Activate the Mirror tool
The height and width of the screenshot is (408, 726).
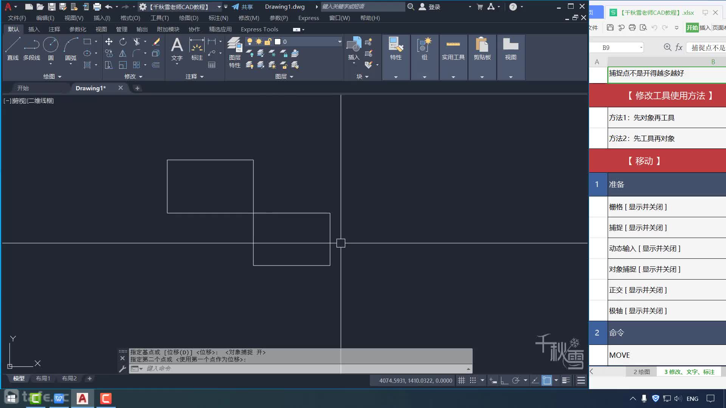pyautogui.click(x=123, y=53)
